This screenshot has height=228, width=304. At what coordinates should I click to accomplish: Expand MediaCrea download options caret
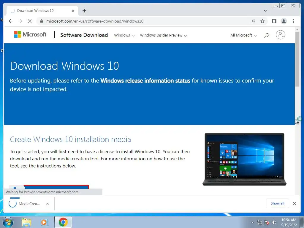tap(47, 204)
